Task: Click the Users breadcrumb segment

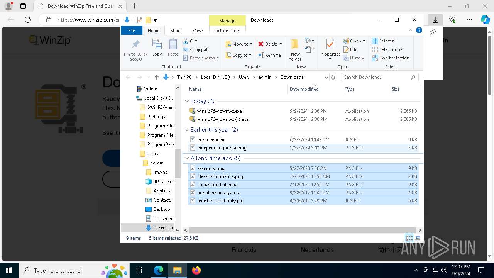Action: pyautogui.click(x=244, y=77)
